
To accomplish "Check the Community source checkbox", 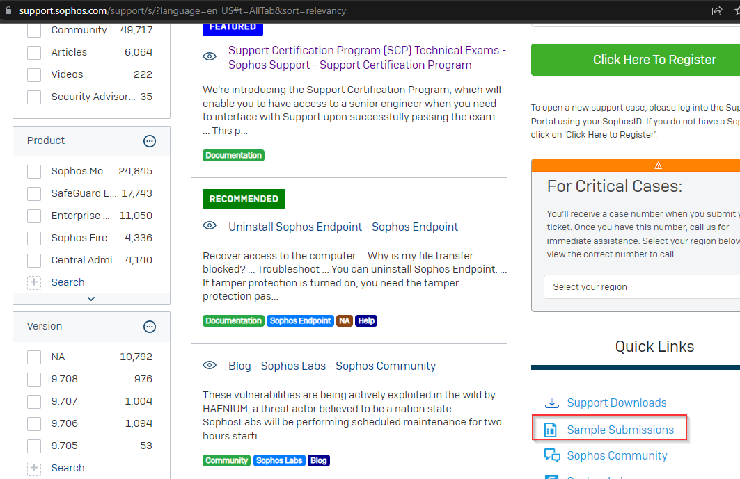I will coord(34,30).
